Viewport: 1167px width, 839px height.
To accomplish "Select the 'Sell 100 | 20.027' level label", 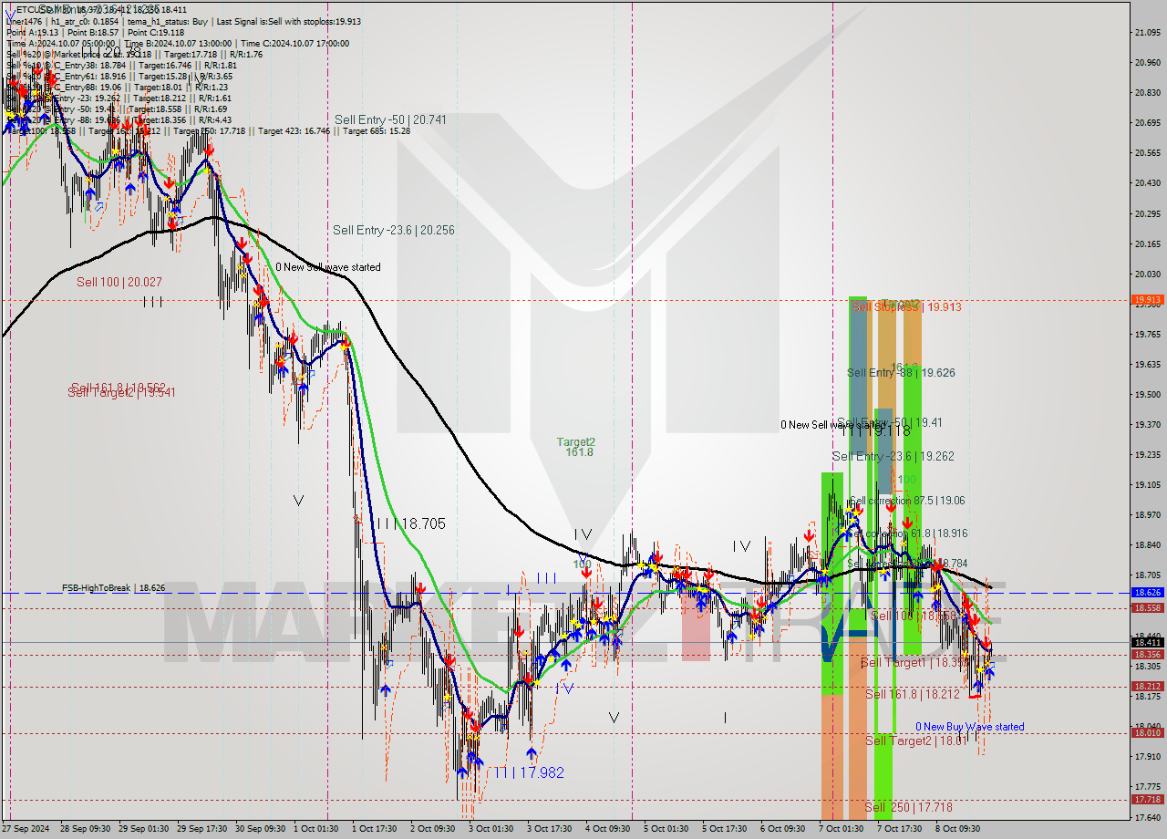I will pos(119,283).
